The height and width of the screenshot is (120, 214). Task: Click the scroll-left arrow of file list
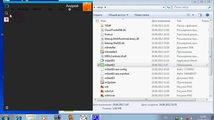95,100
